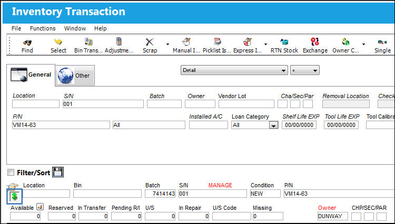Click the chart icon next to Available

(x=40, y=207)
